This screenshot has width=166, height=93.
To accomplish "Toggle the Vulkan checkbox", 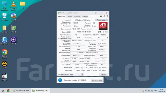I will (x=74, y=71).
